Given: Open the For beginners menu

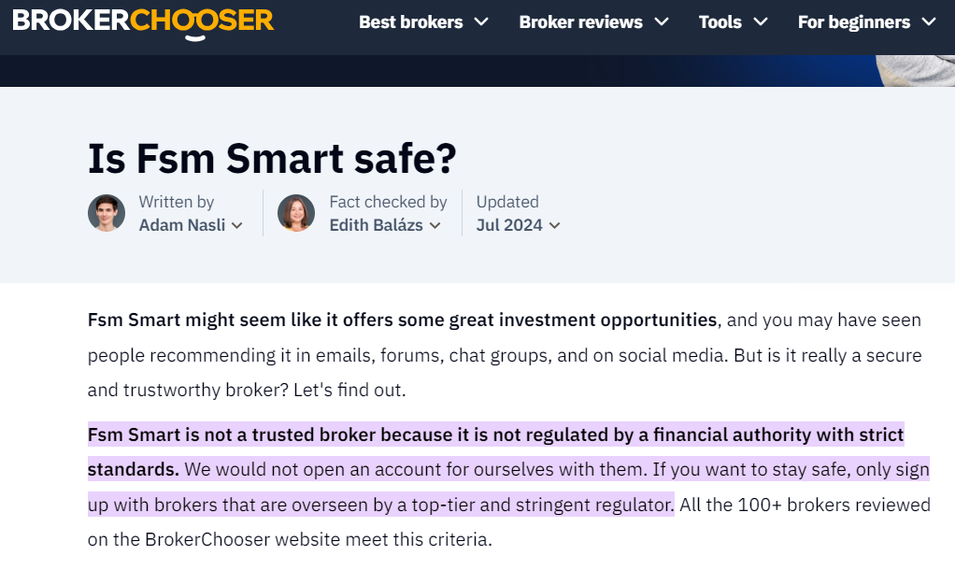Looking at the screenshot, I should [866, 21].
